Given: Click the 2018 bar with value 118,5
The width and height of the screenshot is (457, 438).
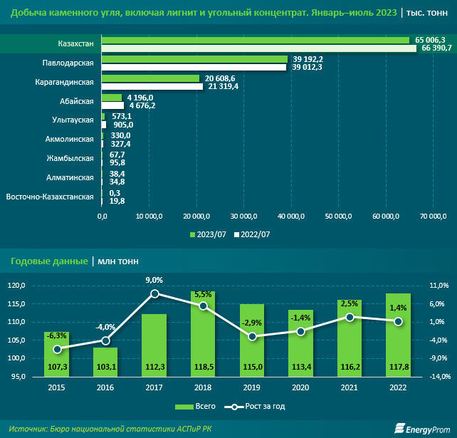Looking at the screenshot, I should pos(203,335).
